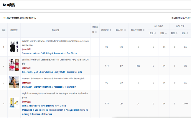Screen dimensions: 191x118
Task: Click the total price 10.0 cell
Action: 121,47
